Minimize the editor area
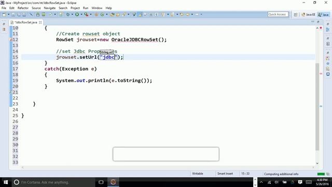The image size is (332, 187). 313,22
